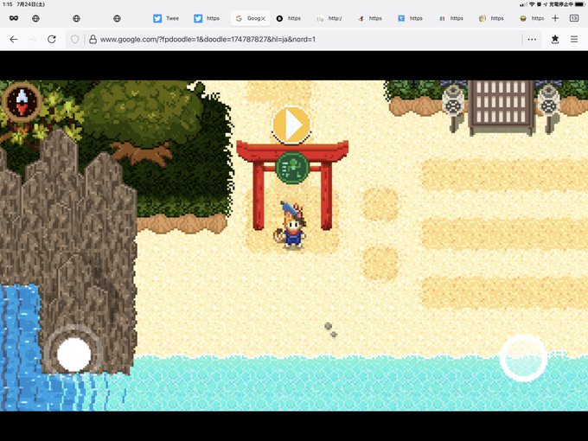Go back to the previous page

pos(14,39)
